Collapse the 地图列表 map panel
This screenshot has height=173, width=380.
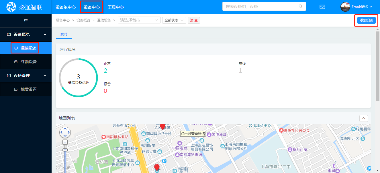(x=363, y=118)
